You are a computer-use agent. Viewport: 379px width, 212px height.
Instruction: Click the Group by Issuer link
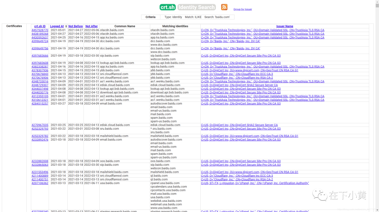coord(242,9)
